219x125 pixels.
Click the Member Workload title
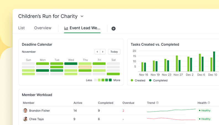(x=37, y=95)
